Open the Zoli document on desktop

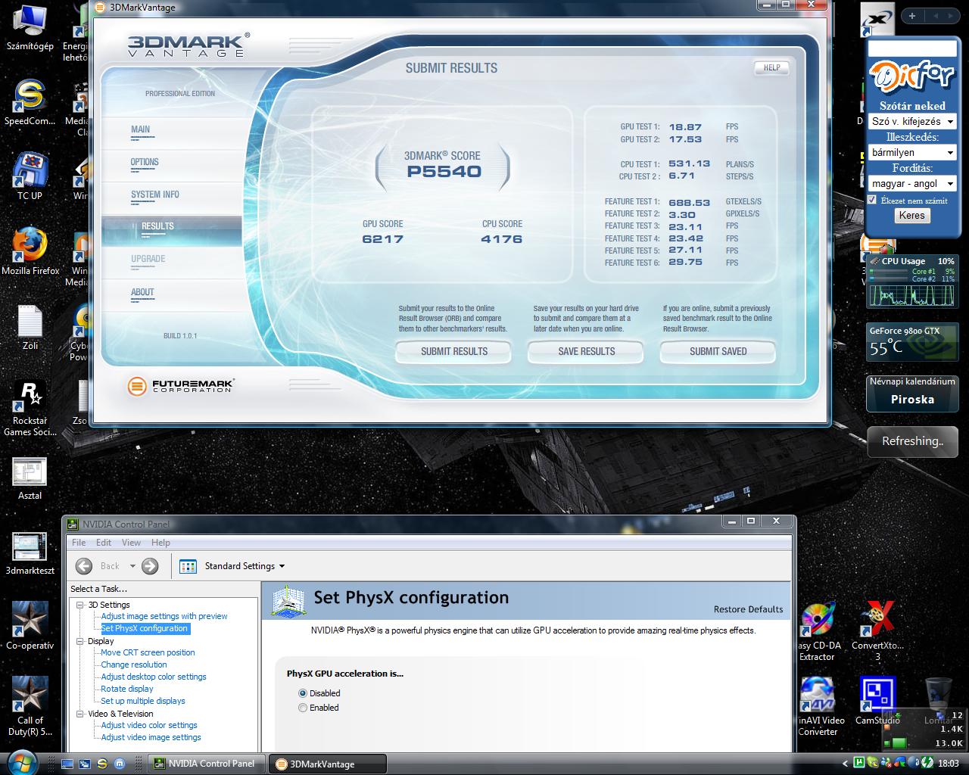30,327
